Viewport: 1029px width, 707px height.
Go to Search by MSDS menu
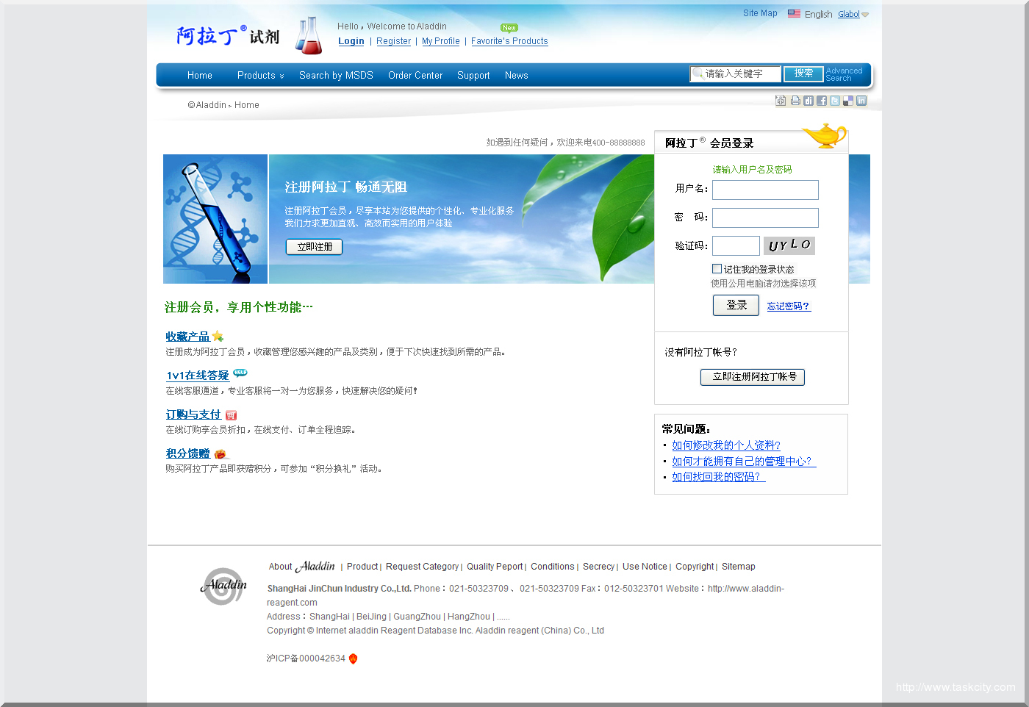pos(336,76)
